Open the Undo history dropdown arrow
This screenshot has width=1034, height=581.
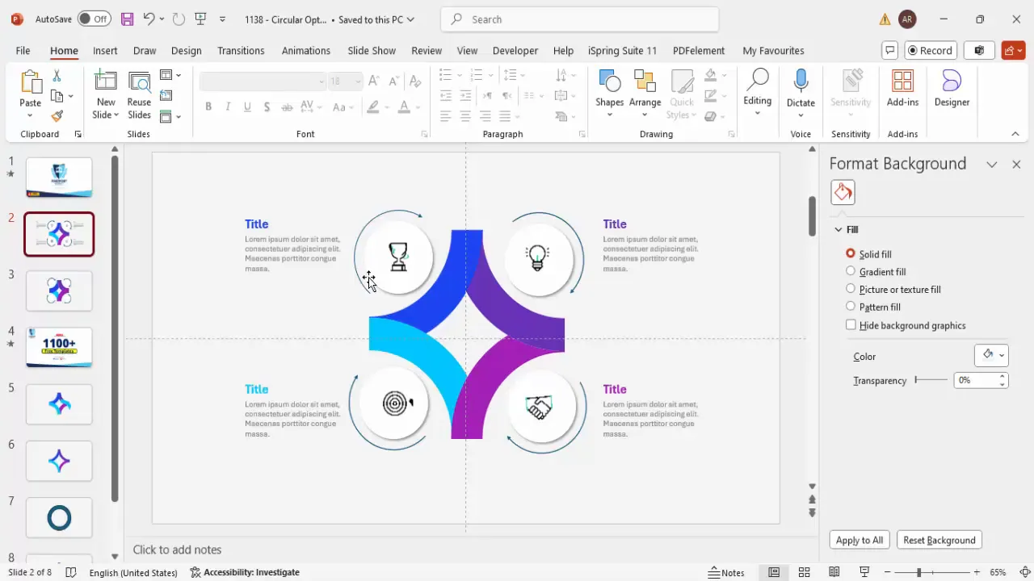tap(162, 19)
